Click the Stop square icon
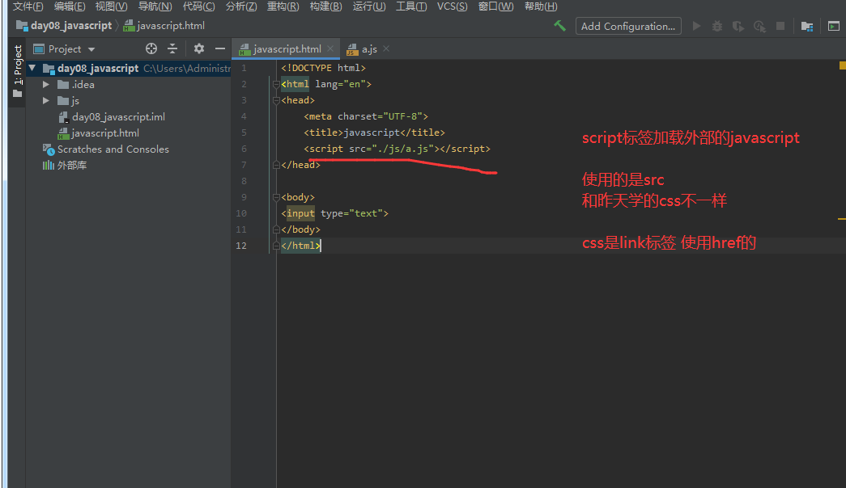This screenshot has height=488, width=846. 780,26
